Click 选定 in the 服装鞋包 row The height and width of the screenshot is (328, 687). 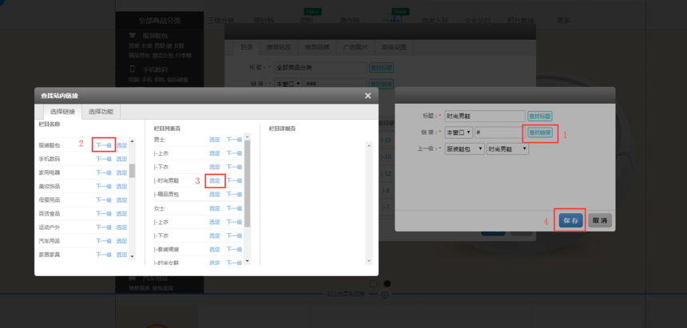[x=121, y=145]
